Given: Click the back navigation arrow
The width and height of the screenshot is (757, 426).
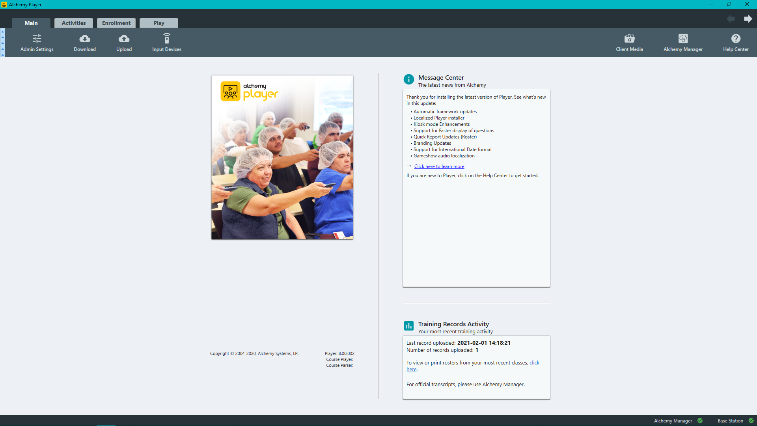Looking at the screenshot, I should [731, 19].
